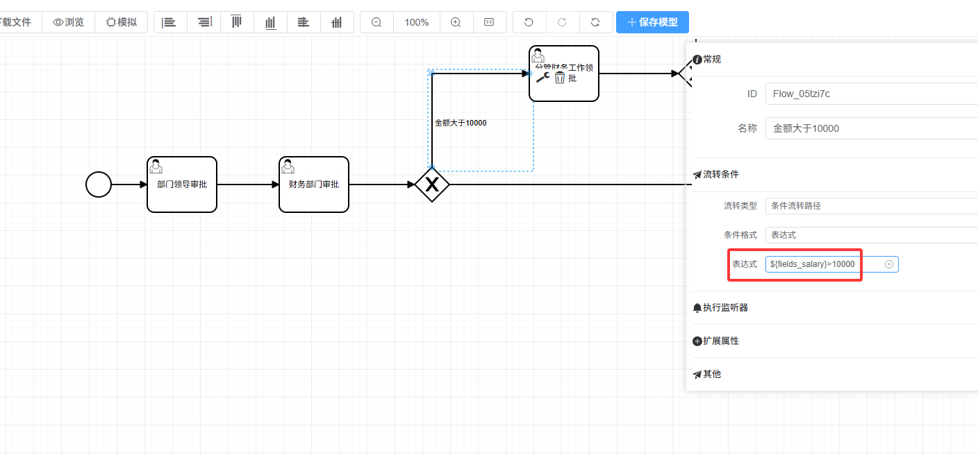
Task: Expand the 执行监听器 section
Action: coord(724,307)
